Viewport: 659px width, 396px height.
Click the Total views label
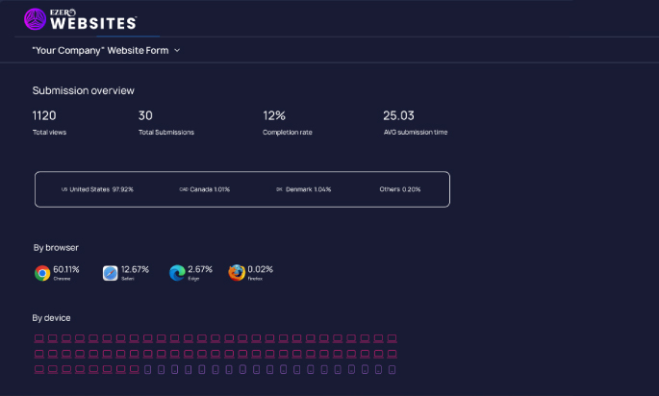click(49, 133)
